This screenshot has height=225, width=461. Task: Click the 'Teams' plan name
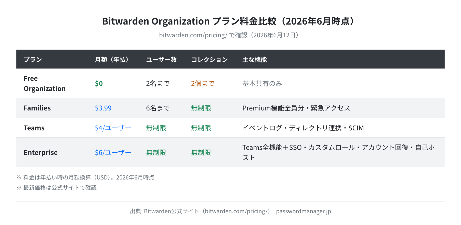click(34, 128)
